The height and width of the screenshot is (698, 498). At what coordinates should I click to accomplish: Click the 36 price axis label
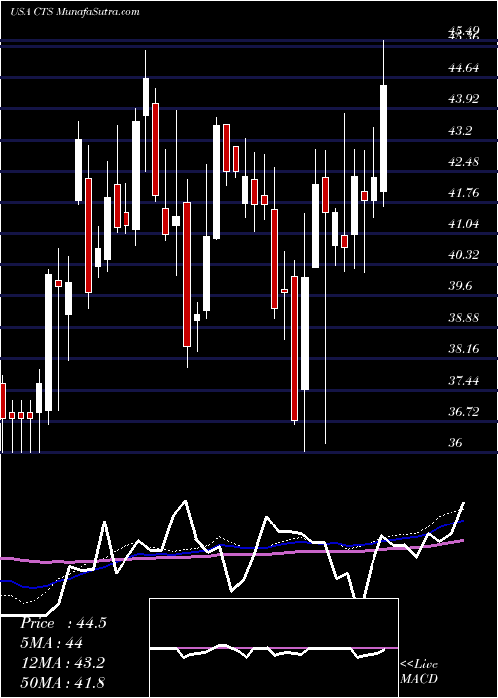pos(456,443)
